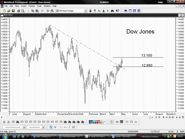Open a file with the folder icon
The image size is (185, 139).
tap(9, 11)
